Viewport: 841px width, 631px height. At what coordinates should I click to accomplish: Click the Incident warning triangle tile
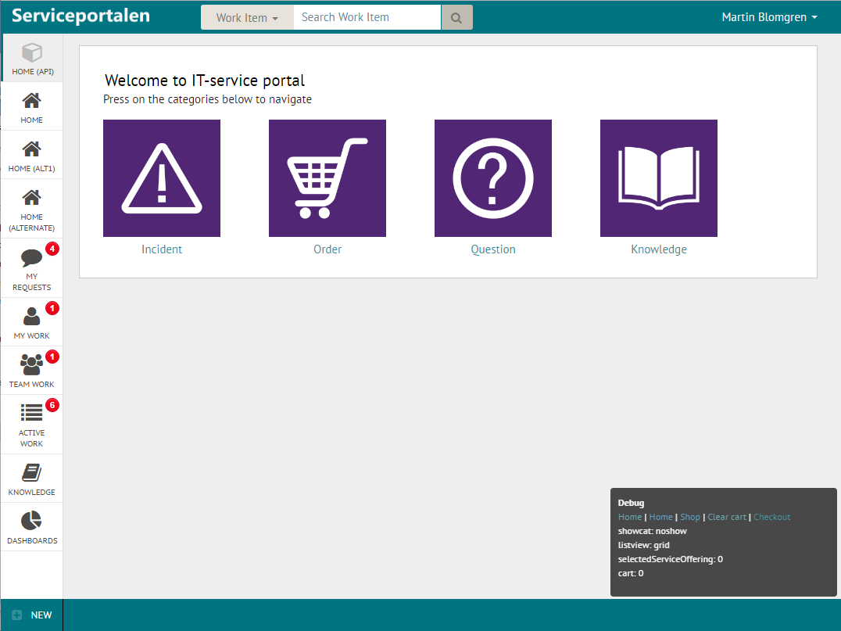162,178
